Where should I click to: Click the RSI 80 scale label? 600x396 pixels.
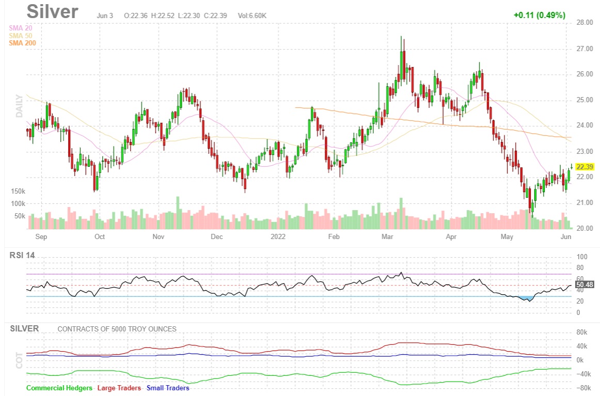click(x=580, y=268)
